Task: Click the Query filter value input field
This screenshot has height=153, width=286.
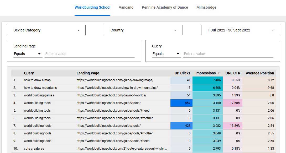Action: coord(228,54)
